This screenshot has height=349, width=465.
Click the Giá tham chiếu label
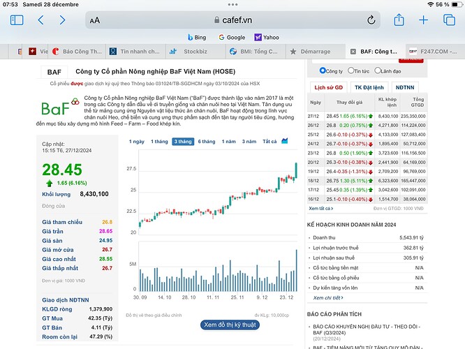[x=62, y=222]
